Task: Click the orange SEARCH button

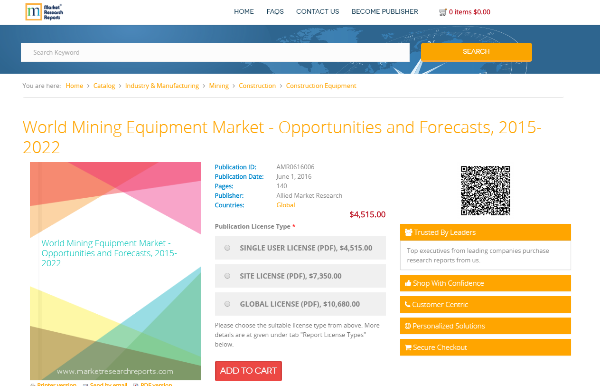Action: coord(476,52)
